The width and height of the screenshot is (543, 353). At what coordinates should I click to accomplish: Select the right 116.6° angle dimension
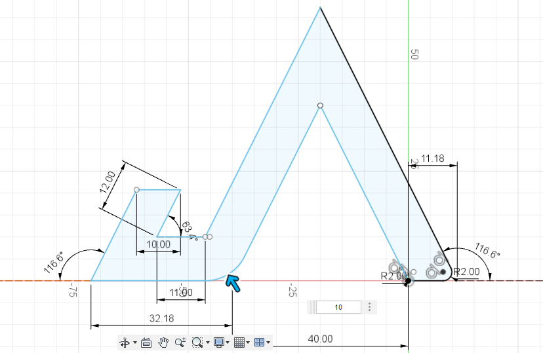point(488,250)
